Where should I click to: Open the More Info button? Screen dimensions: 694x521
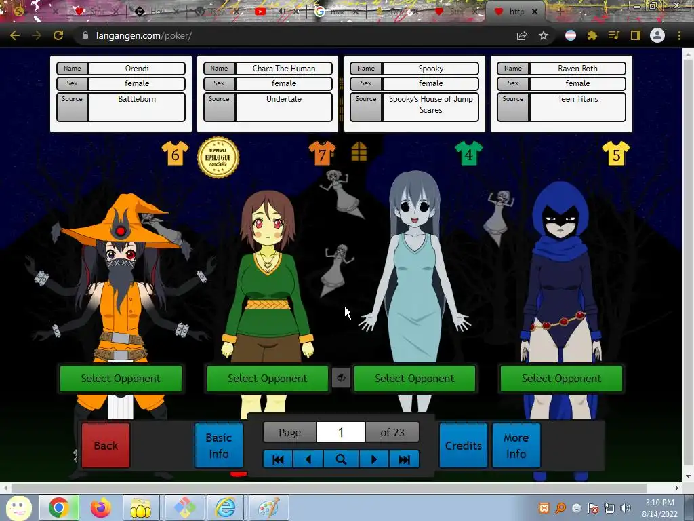pyautogui.click(x=516, y=446)
